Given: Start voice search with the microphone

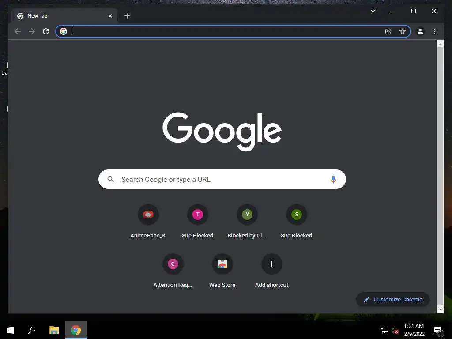Looking at the screenshot, I should coord(333,179).
